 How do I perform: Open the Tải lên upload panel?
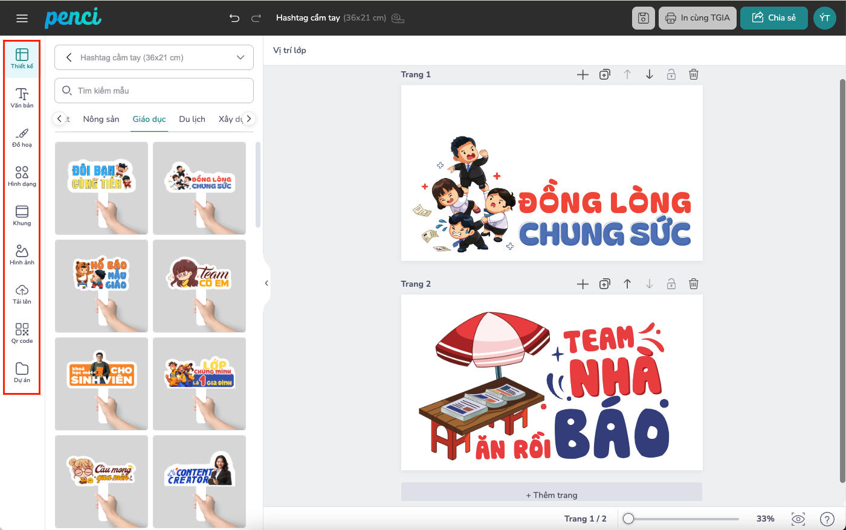[22, 294]
